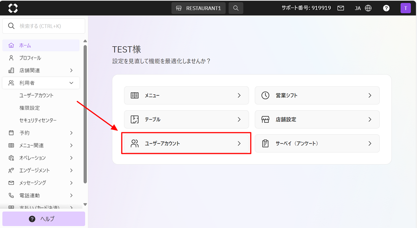Click the menu book icon beside メニュー関連
This screenshot has width=417, height=228.
click(11, 146)
